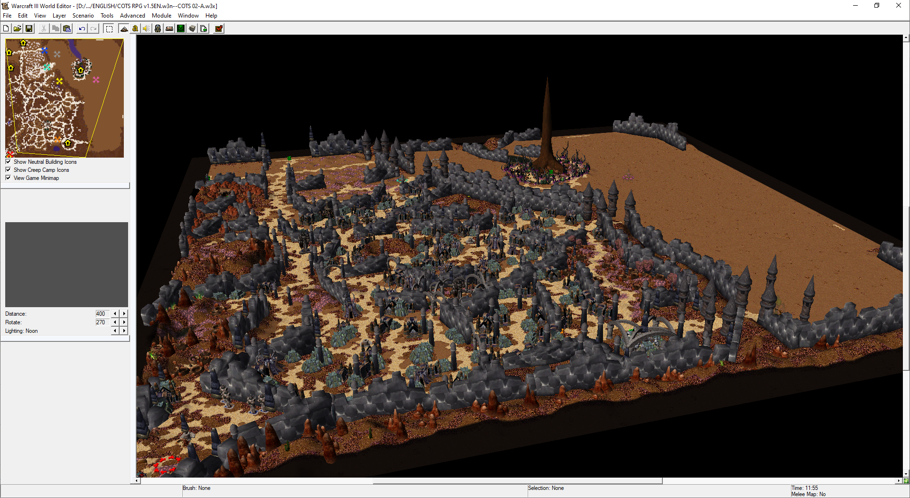The image size is (910, 498).
Task: Increase Rotate value with right arrow
Action: click(x=124, y=322)
